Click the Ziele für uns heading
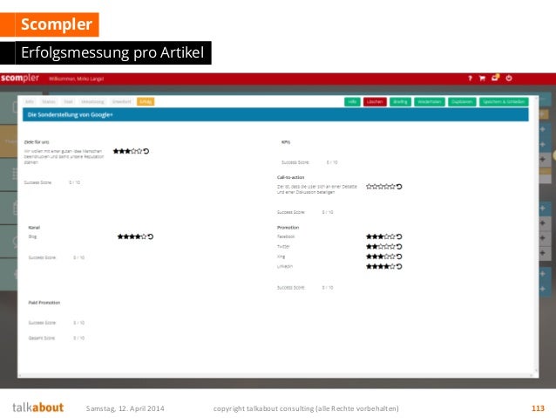This screenshot has width=556, height=418. coord(37,142)
